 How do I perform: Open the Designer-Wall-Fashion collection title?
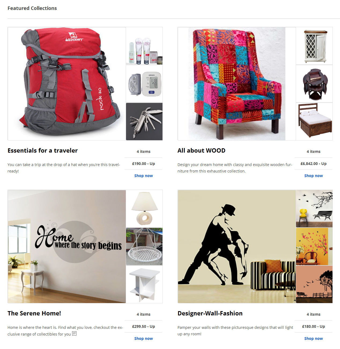(x=210, y=313)
